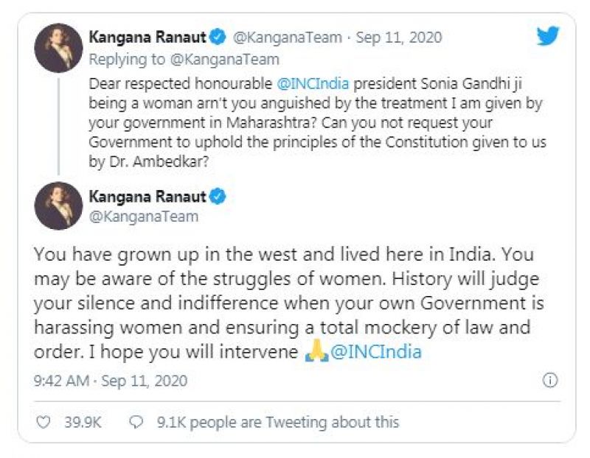Image resolution: width=590 pixels, height=458 pixels.
Task: Click the Kangana Ranaut name on the main tweet
Action: [147, 197]
